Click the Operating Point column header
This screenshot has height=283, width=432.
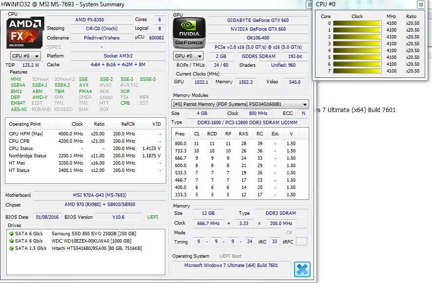(30, 124)
